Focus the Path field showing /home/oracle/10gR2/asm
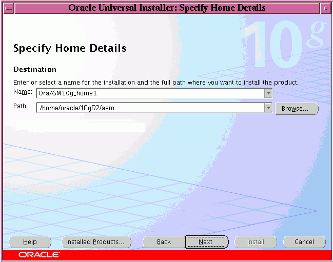 (x=149, y=107)
